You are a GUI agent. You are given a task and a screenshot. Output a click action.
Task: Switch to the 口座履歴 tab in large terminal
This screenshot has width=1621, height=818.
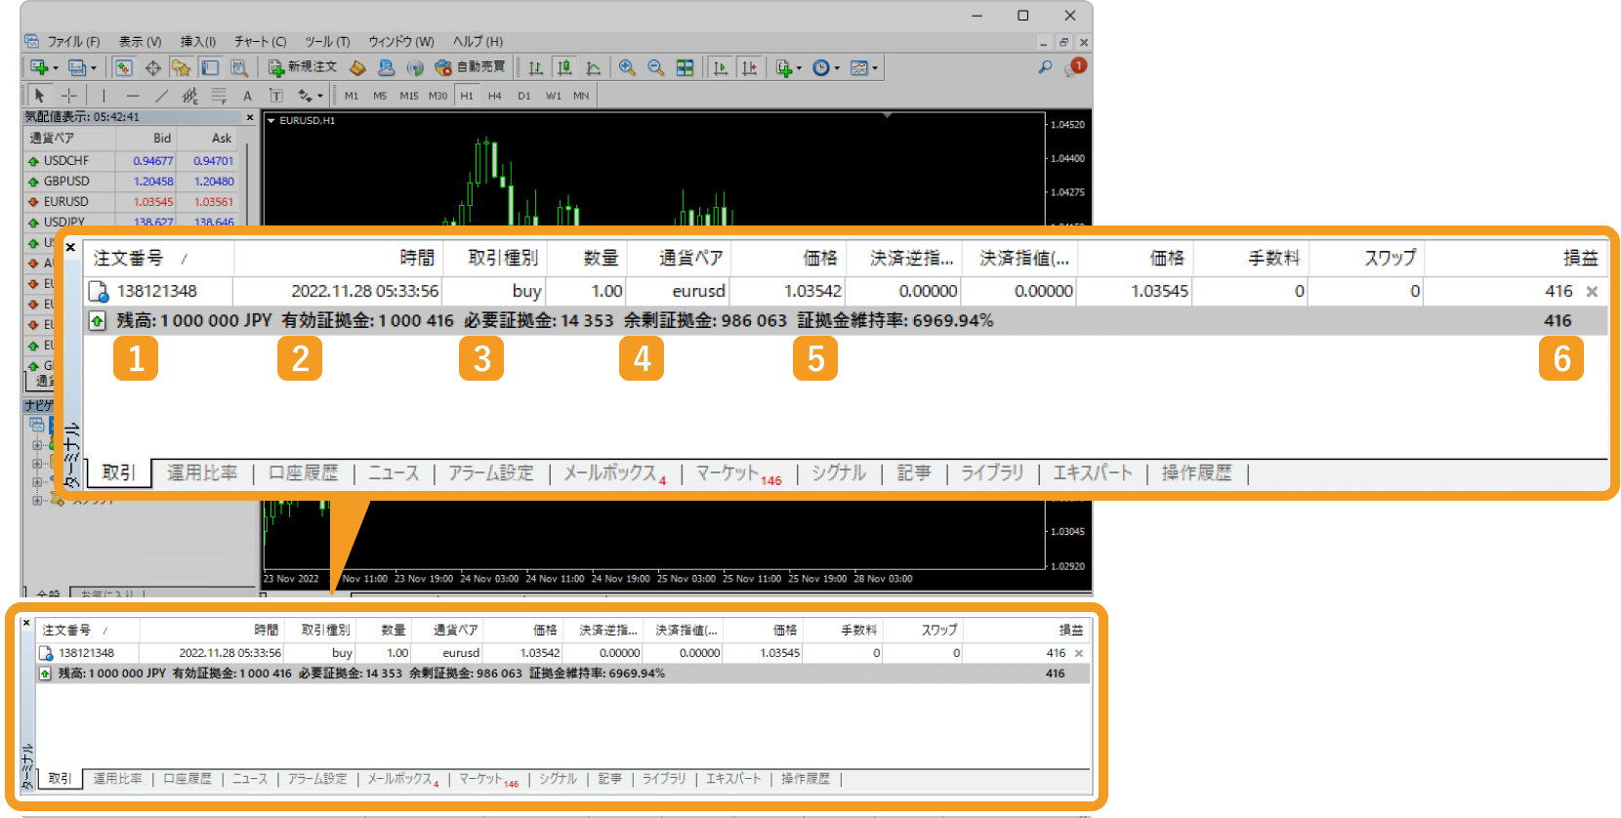(x=303, y=473)
